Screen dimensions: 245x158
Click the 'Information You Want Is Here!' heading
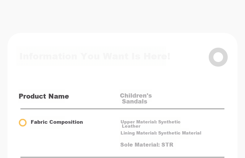95,56
